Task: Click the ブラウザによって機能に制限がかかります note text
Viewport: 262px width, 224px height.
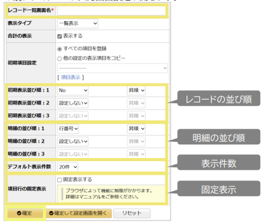Action: (x=109, y=190)
